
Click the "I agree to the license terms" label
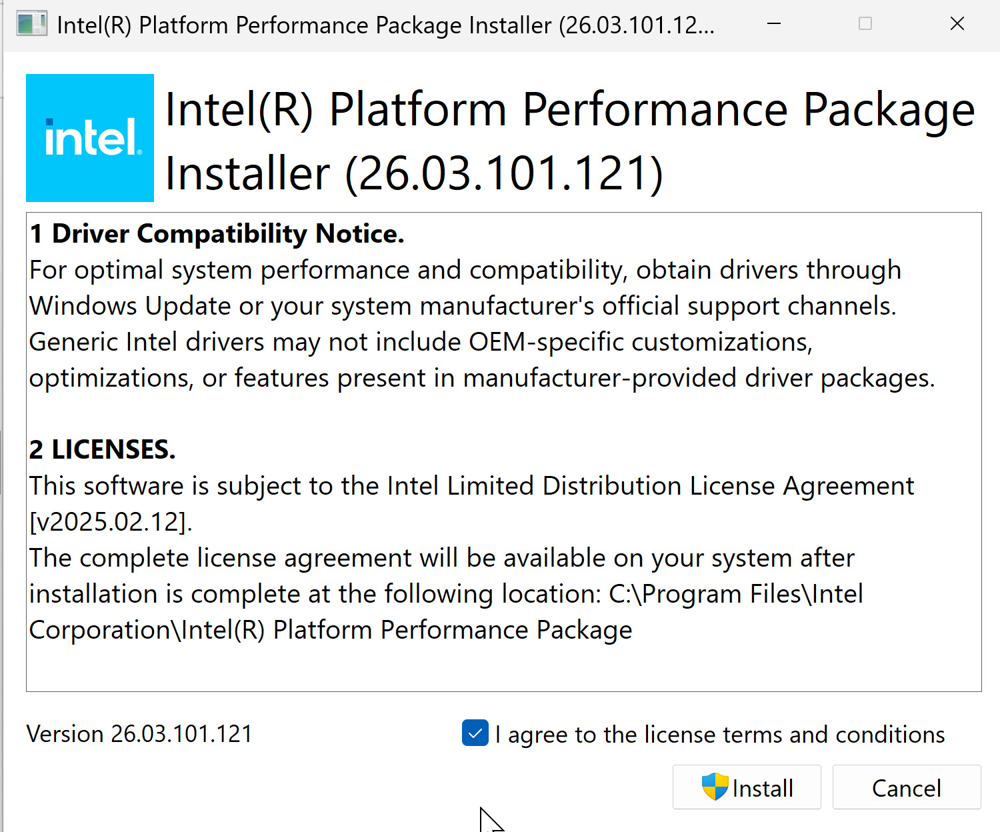pyautogui.click(x=720, y=735)
